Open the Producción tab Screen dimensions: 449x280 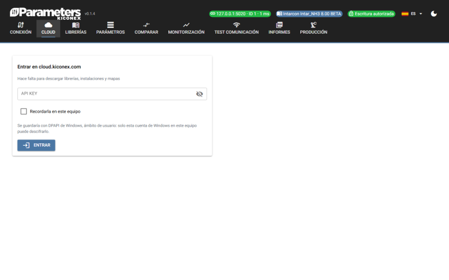(x=314, y=29)
